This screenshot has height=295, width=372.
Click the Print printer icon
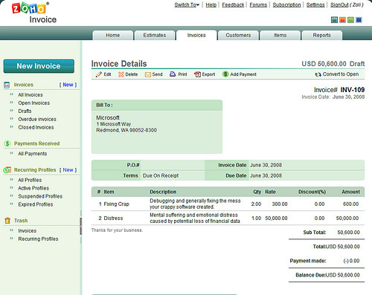click(x=173, y=74)
